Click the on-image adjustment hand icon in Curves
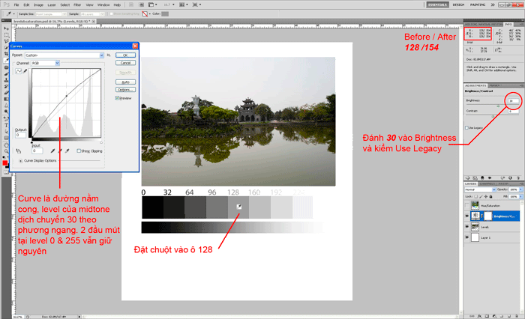This screenshot has height=319, width=525. click(20, 151)
